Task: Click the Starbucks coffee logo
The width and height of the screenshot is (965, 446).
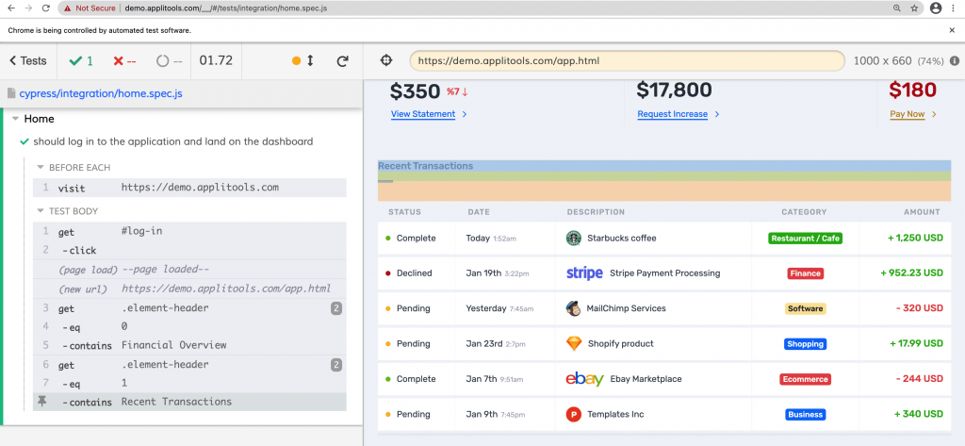Action: click(x=573, y=239)
